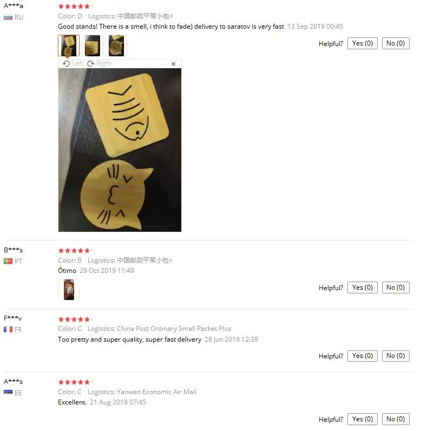Vote No on F***v's review

click(396, 356)
